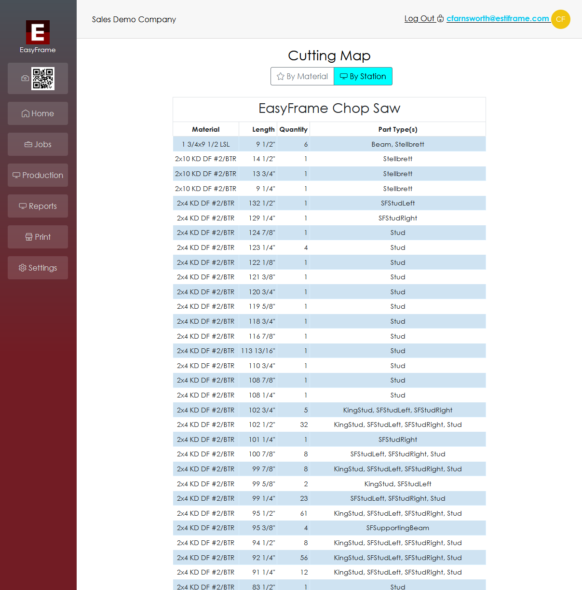Keep By Station view selected
The image size is (582, 590).
[363, 76]
